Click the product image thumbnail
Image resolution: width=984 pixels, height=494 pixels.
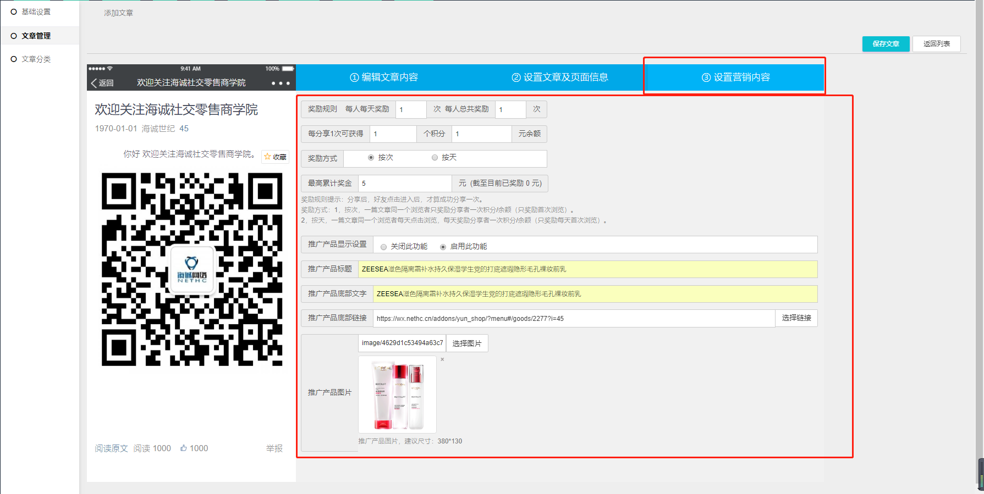[397, 395]
